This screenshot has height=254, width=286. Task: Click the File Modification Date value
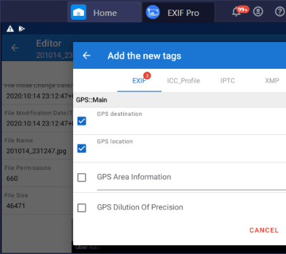point(39,123)
